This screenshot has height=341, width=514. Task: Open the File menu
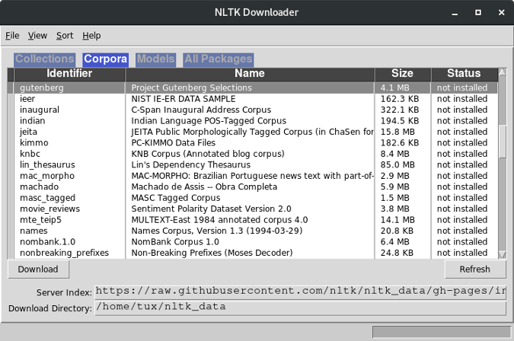point(12,35)
